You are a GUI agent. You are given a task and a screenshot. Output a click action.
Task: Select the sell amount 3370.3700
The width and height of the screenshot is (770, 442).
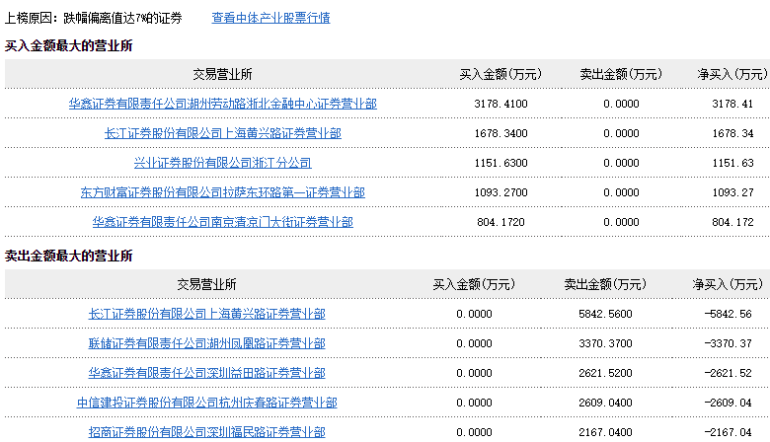tap(605, 343)
